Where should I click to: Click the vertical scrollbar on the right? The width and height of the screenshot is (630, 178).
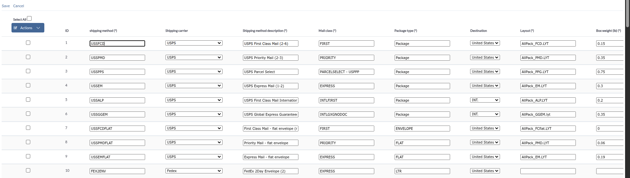coord(627,15)
